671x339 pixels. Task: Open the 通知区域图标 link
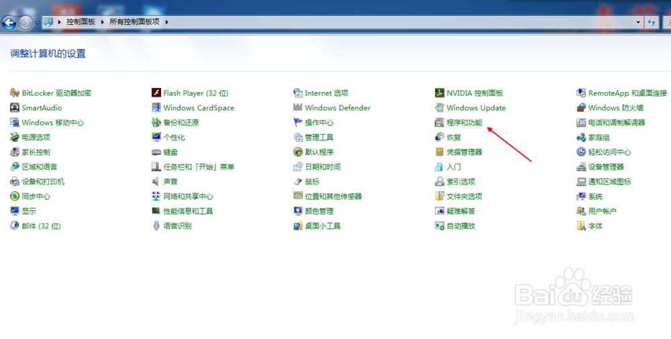click(609, 181)
